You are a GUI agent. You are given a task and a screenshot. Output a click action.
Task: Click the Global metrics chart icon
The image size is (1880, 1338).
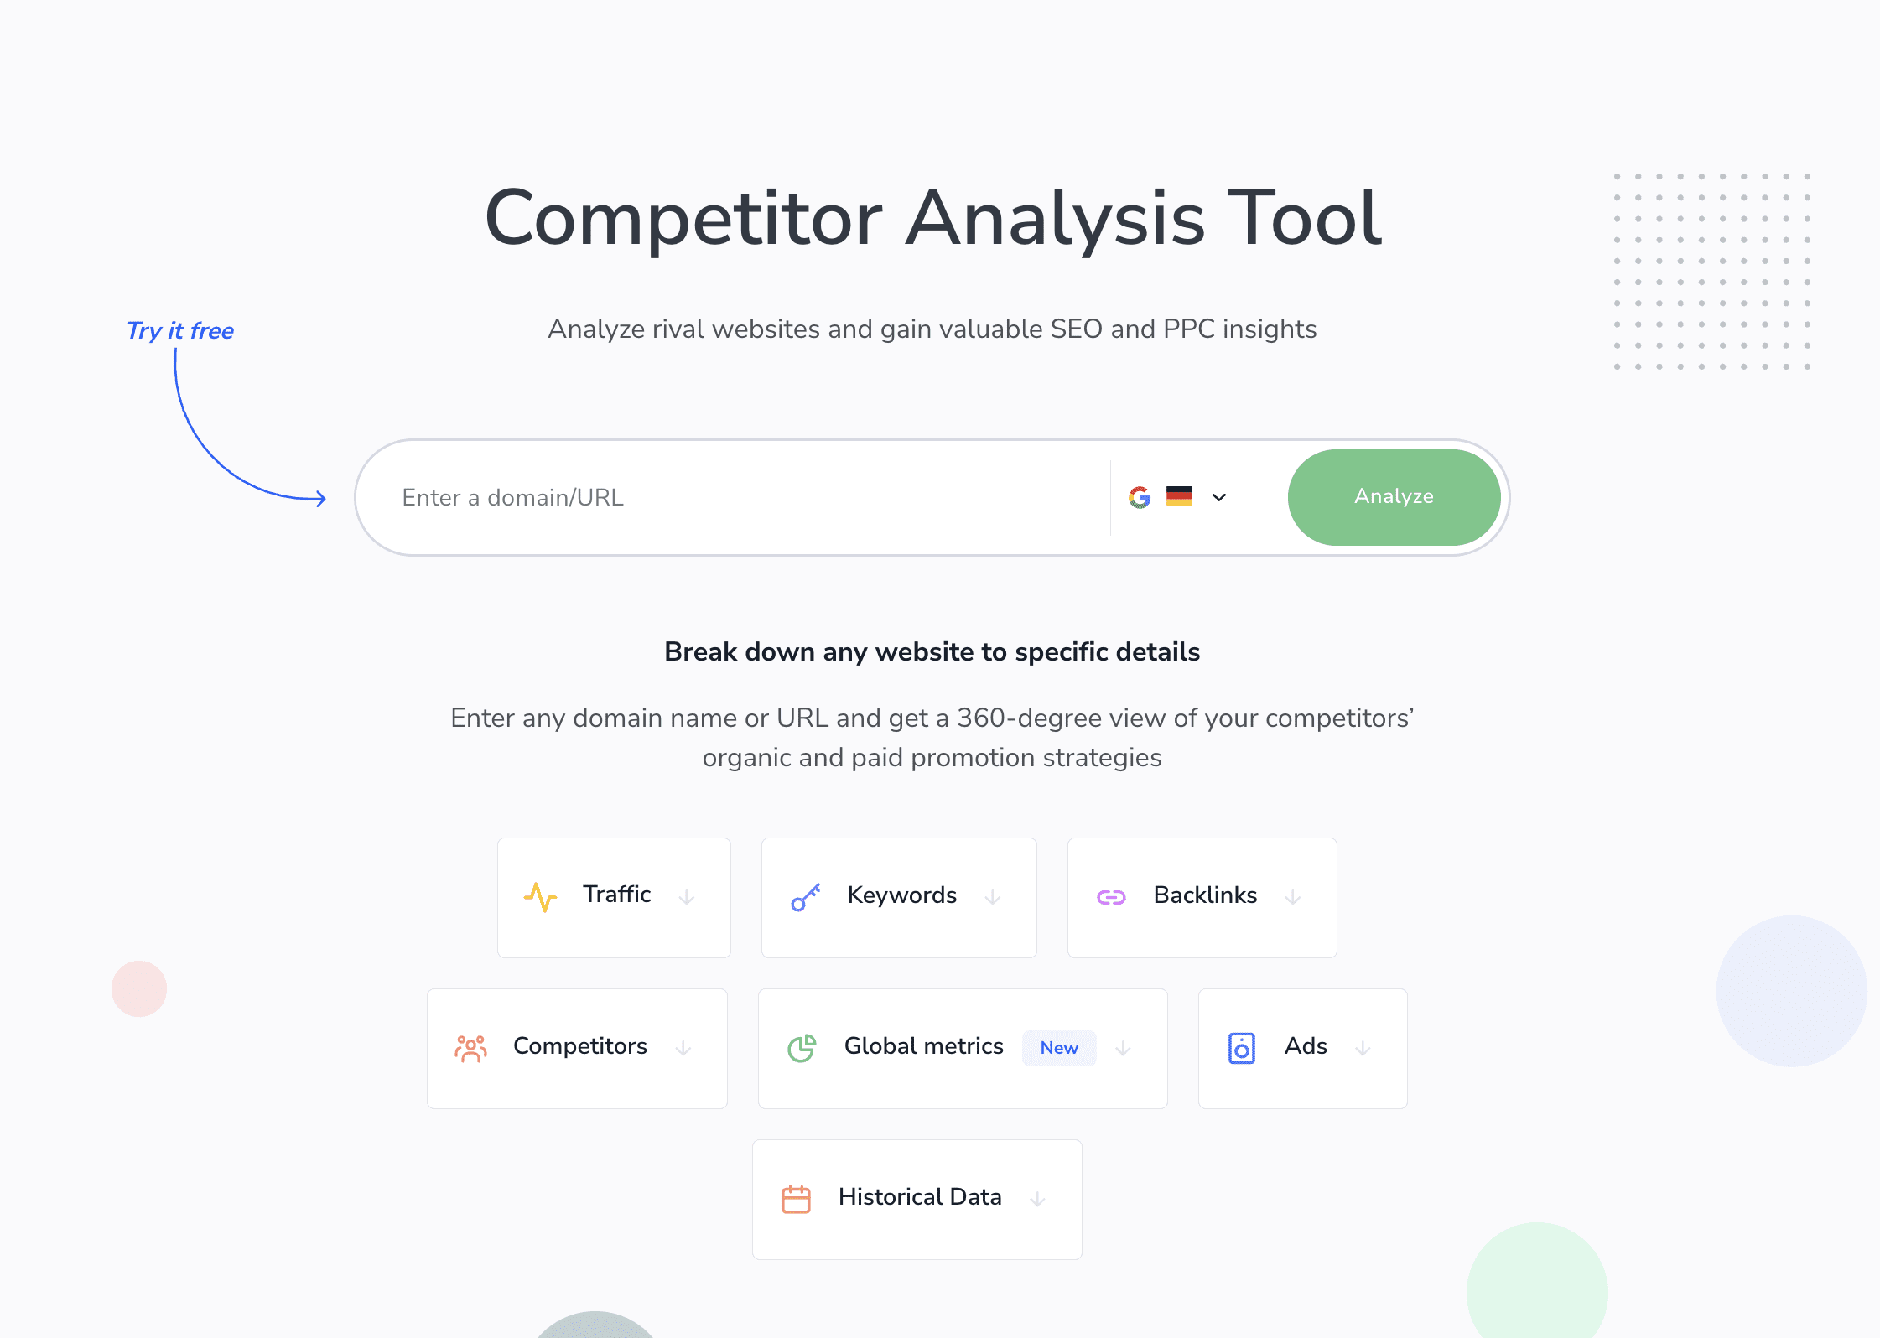[804, 1047]
